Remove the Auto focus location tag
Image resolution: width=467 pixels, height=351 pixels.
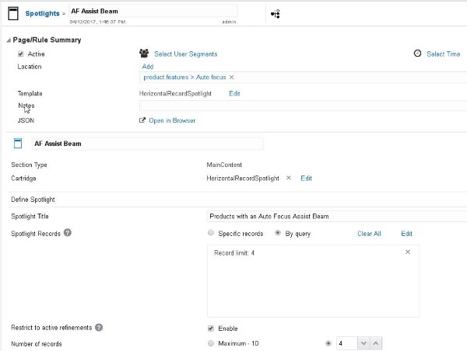point(231,78)
